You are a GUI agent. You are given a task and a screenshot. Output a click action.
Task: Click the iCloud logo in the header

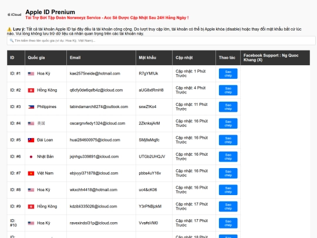point(14,15)
